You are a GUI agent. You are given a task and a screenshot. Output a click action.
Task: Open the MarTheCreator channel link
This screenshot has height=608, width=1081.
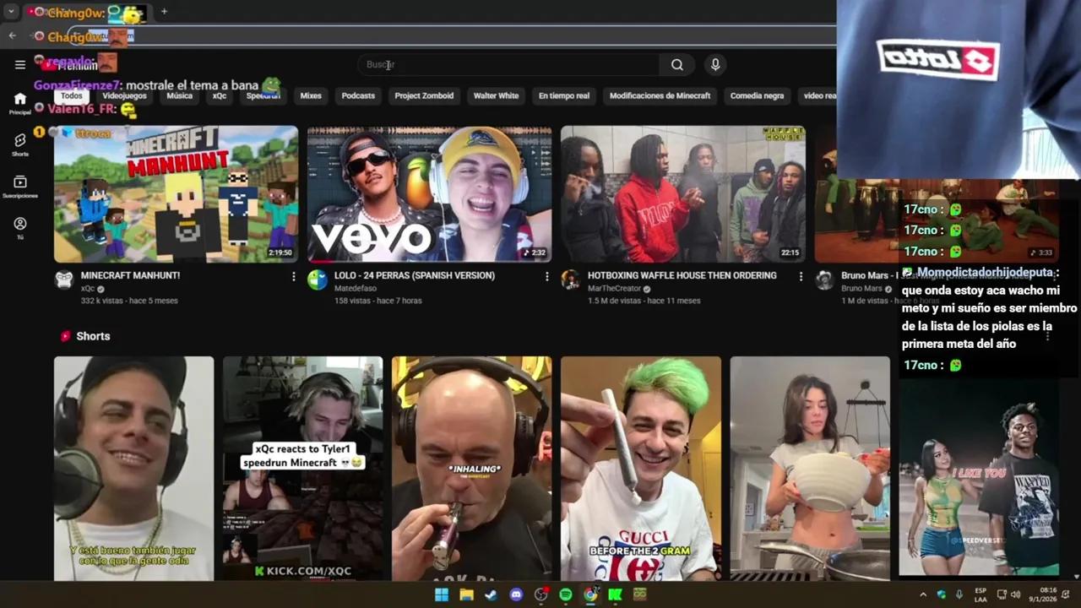coord(615,288)
